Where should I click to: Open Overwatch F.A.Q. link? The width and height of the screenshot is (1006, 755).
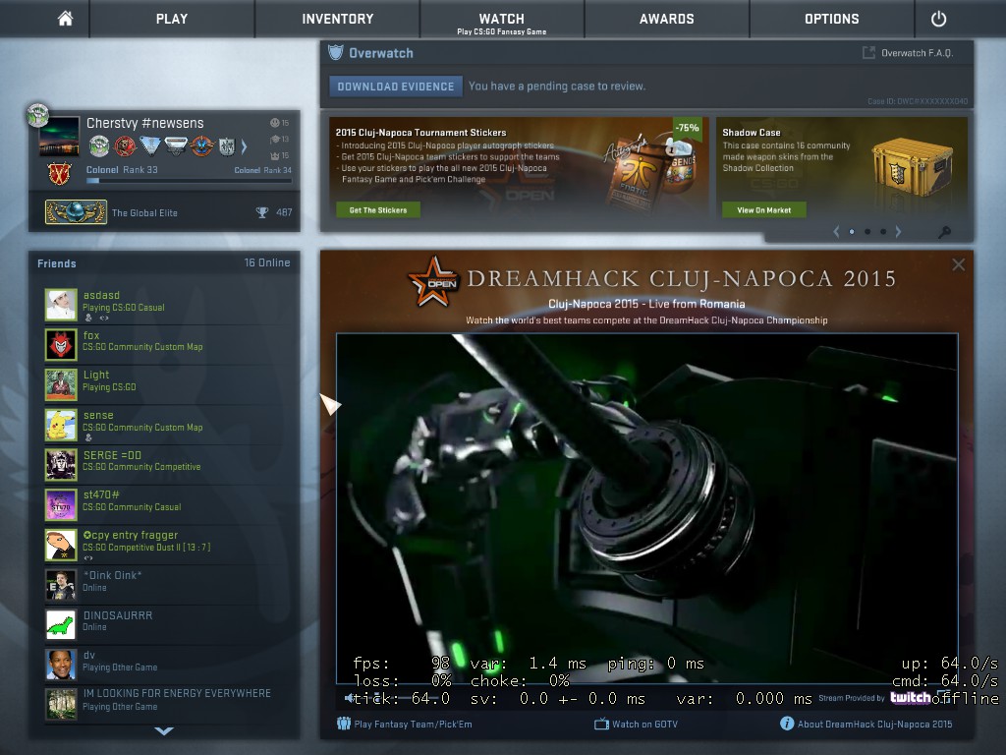tap(917, 53)
